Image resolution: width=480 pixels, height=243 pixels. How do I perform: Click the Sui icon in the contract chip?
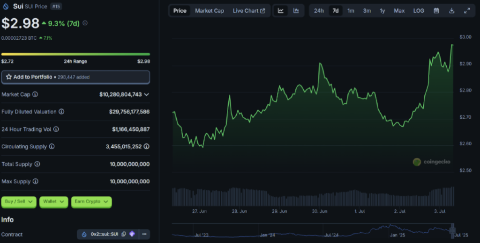coord(84,235)
